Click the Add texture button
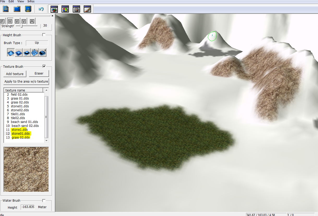318x216 pixels. point(15,74)
